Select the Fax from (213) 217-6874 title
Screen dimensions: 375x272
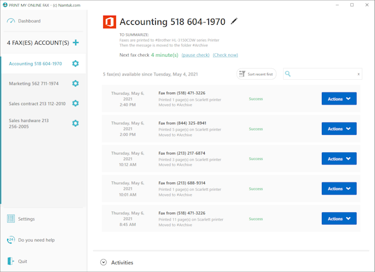point(182,154)
